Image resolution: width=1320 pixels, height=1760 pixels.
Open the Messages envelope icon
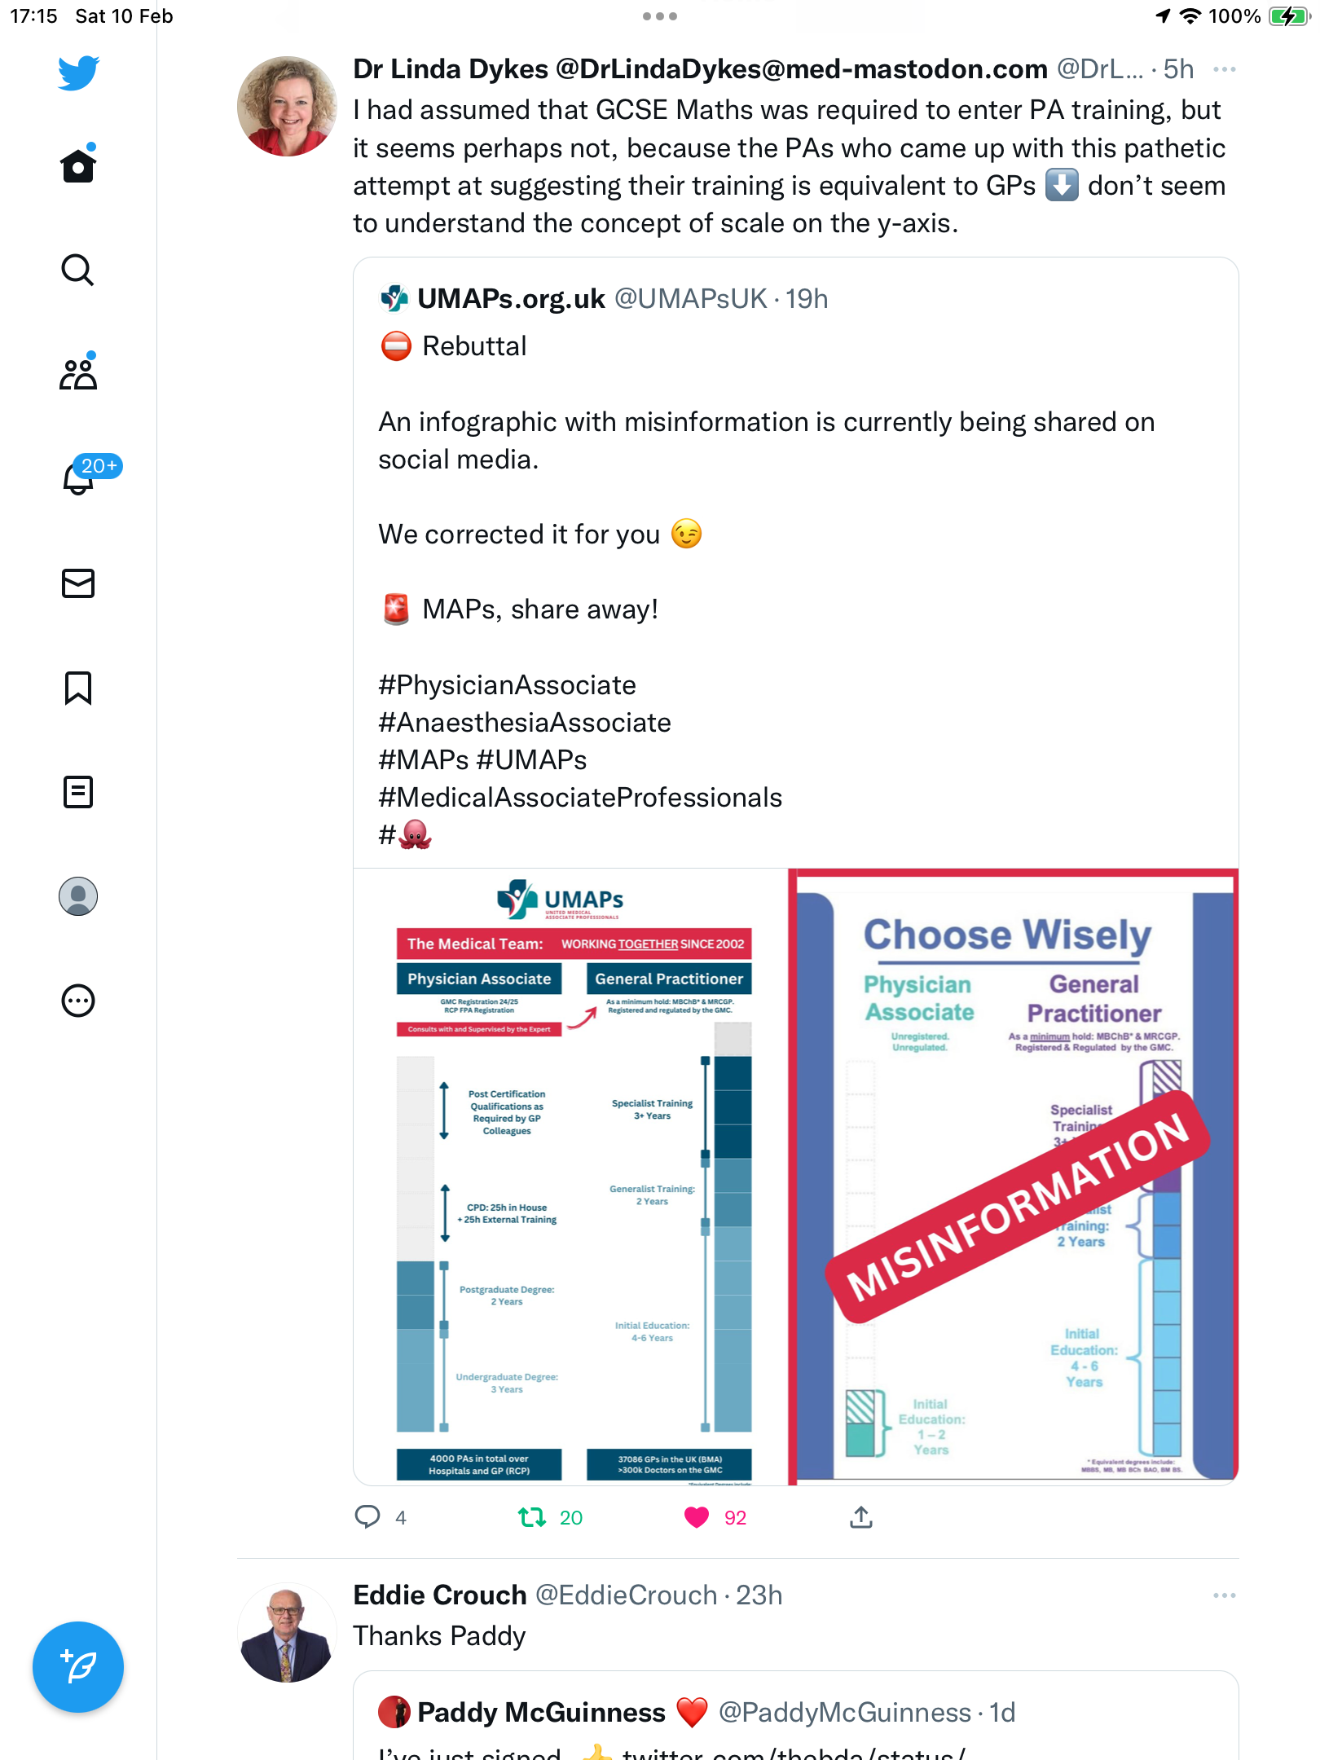tap(78, 583)
